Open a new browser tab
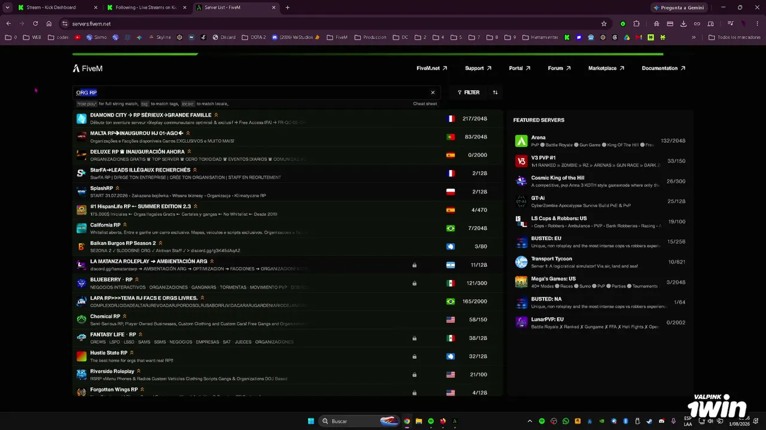The height and width of the screenshot is (430, 766). click(x=288, y=8)
